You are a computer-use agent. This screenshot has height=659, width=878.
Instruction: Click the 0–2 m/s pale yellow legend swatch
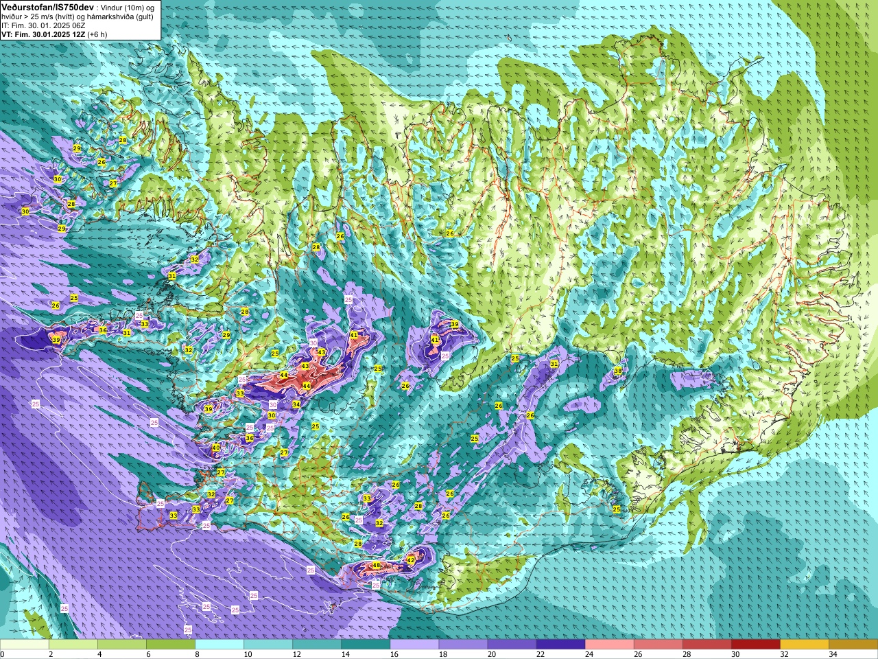[x=25, y=645]
